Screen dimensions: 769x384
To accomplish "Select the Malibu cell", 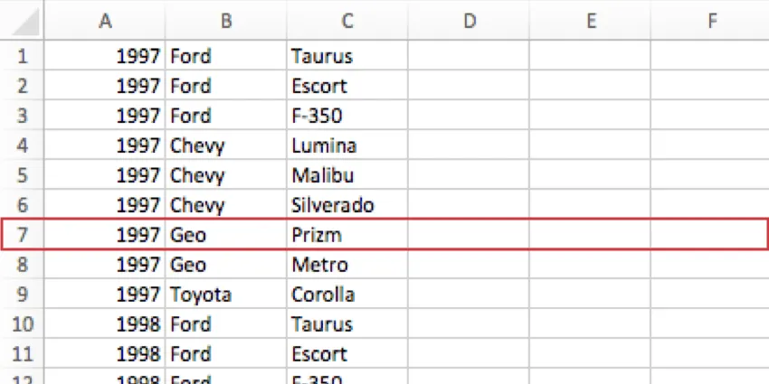I will pyautogui.click(x=347, y=175).
